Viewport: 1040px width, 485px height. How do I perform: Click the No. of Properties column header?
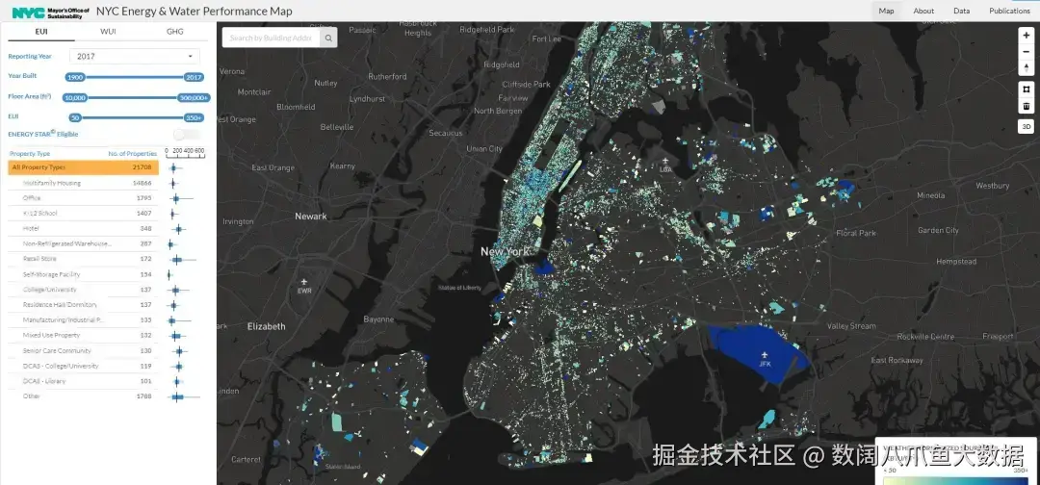tap(133, 154)
